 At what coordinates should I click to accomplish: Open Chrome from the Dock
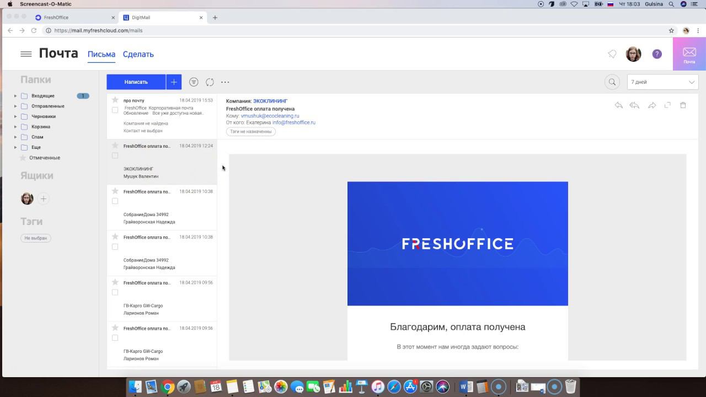click(168, 387)
